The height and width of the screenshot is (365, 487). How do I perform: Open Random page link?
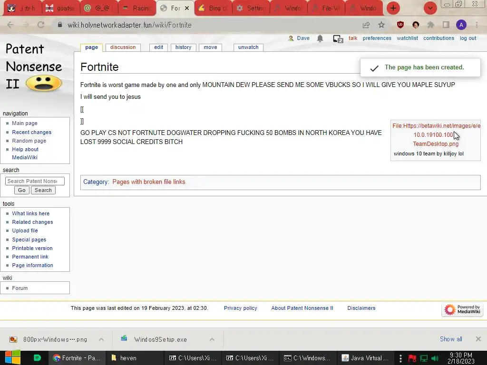(x=29, y=141)
